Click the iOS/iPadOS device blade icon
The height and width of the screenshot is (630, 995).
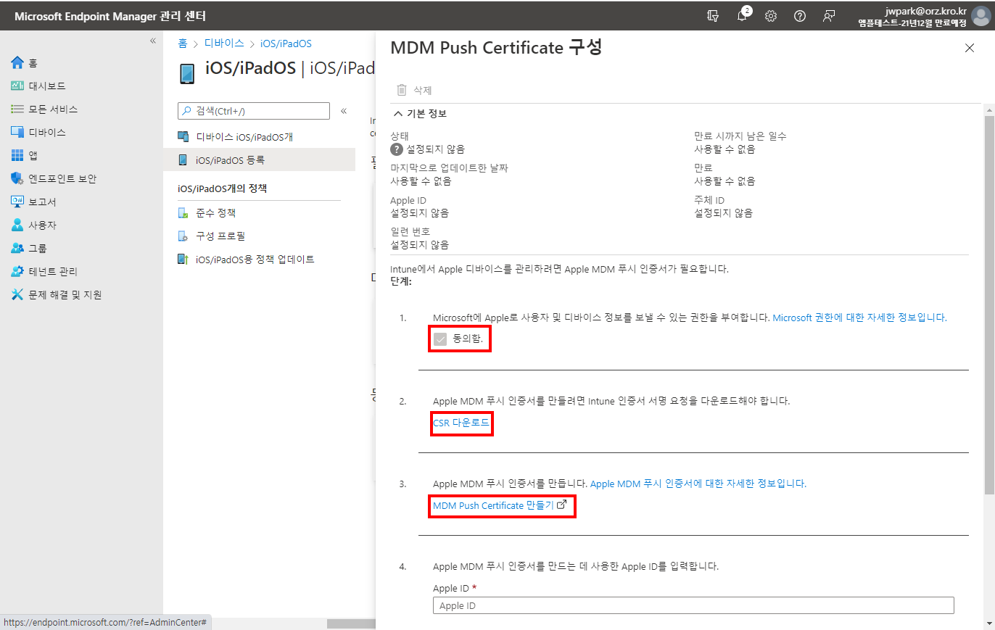(187, 73)
